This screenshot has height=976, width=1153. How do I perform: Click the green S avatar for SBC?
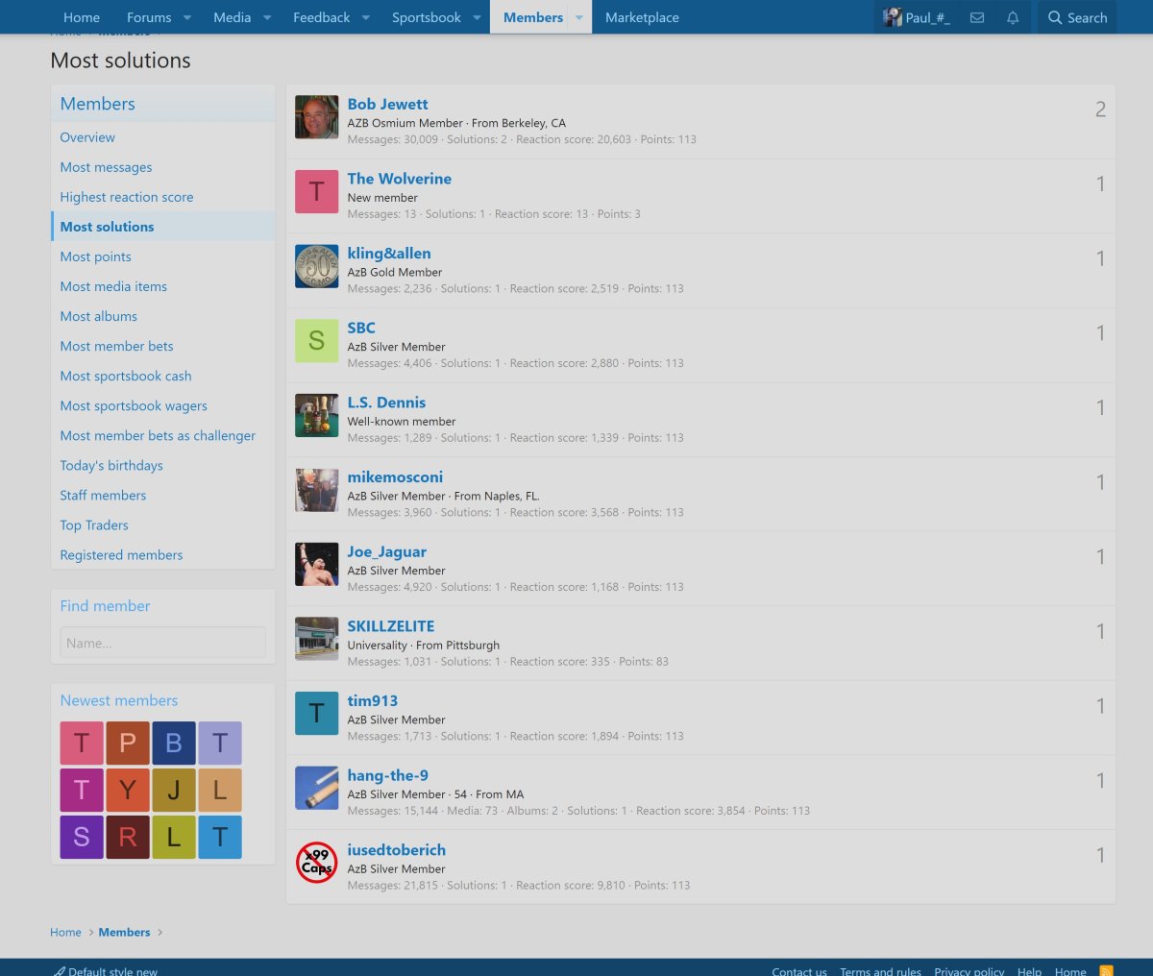tap(316, 341)
